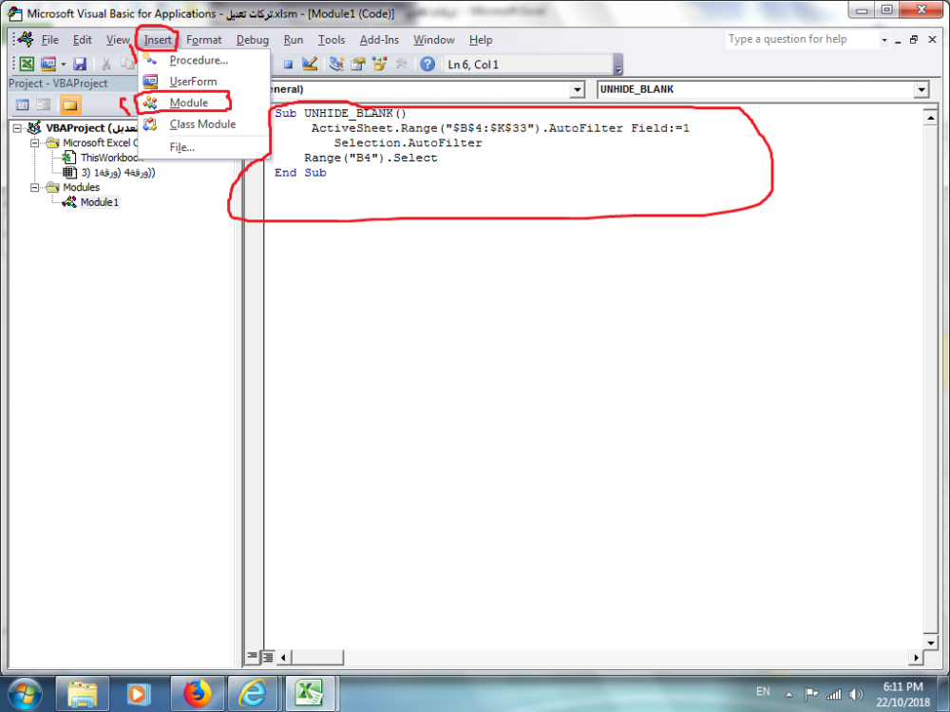Click the View Microsoft Excel toolbar icon

(x=27, y=64)
